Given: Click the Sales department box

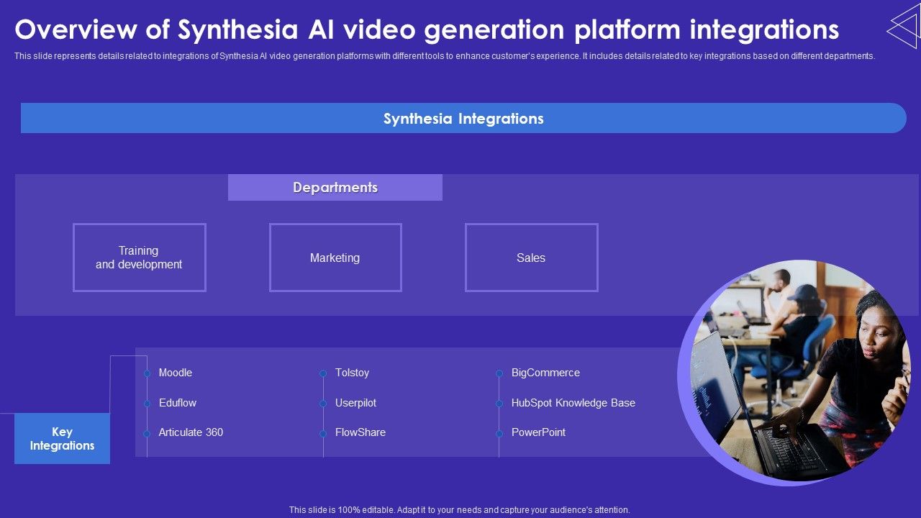Looking at the screenshot, I should (532, 258).
